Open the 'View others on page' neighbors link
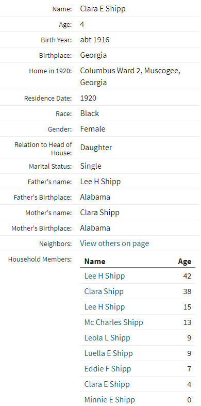The width and height of the screenshot is (201, 406). click(x=114, y=243)
